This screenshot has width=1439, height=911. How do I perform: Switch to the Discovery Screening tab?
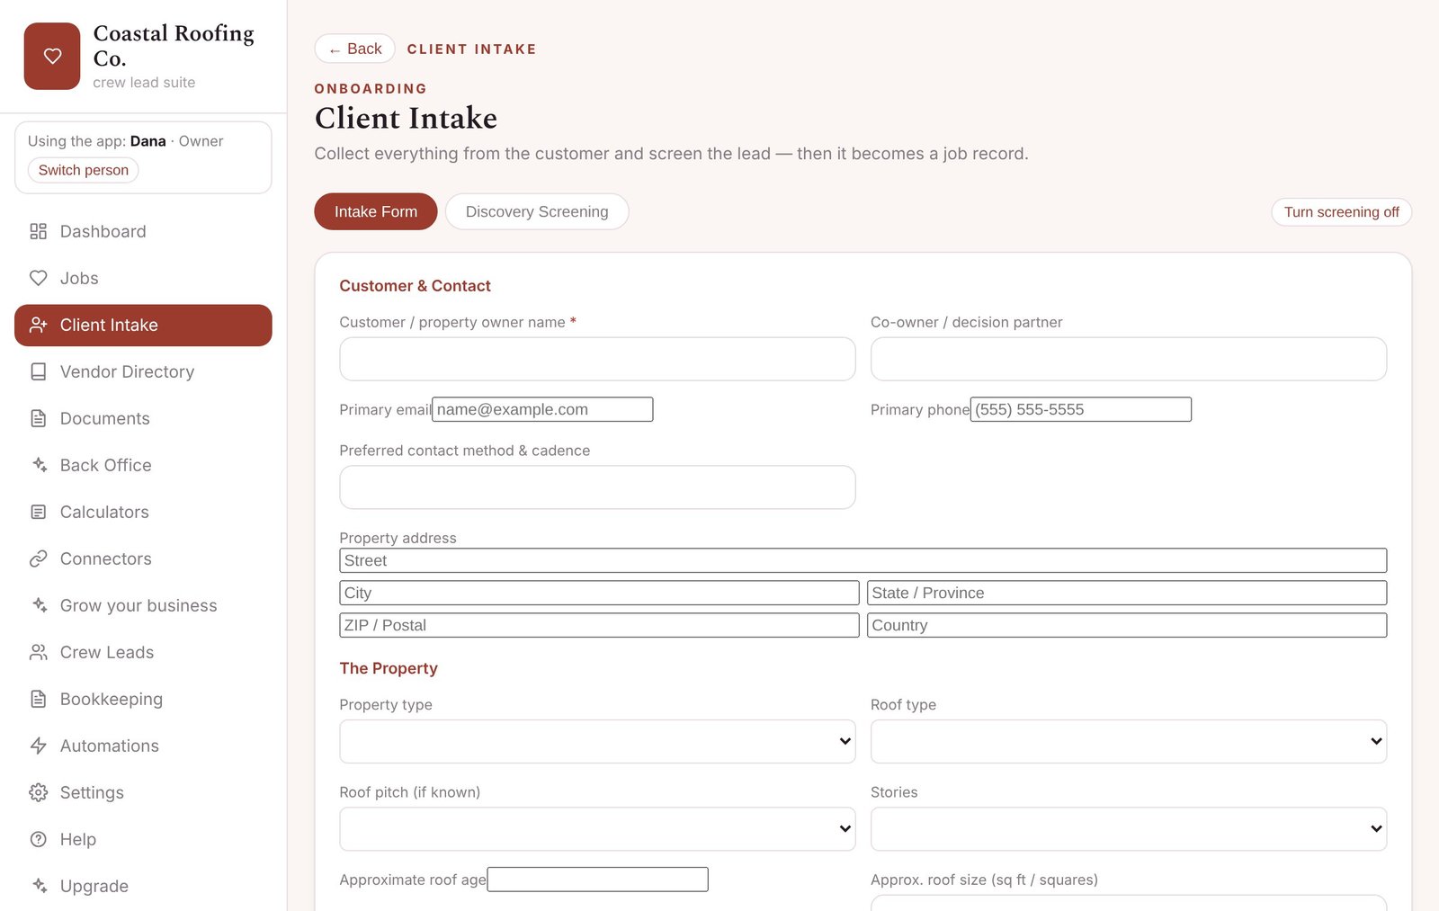click(x=537, y=211)
